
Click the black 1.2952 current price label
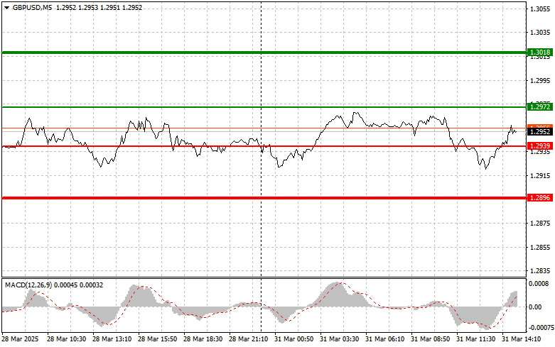[540, 132]
